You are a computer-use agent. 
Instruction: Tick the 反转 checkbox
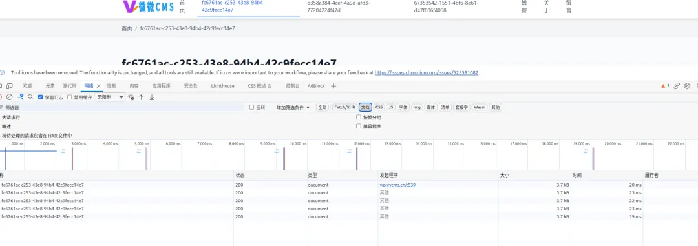point(252,107)
